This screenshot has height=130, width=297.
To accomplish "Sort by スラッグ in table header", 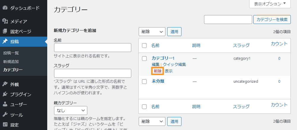I will 241,45.
